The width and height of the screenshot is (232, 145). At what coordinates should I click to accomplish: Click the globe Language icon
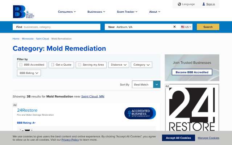(179, 4)
